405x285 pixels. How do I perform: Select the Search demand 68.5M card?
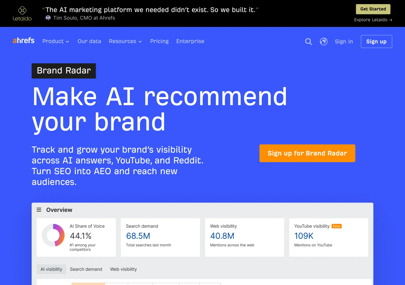pos(160,237)
